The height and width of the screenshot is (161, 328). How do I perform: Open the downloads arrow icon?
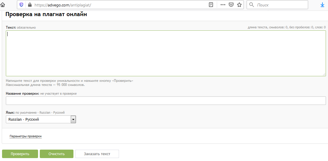click(322, 5)
